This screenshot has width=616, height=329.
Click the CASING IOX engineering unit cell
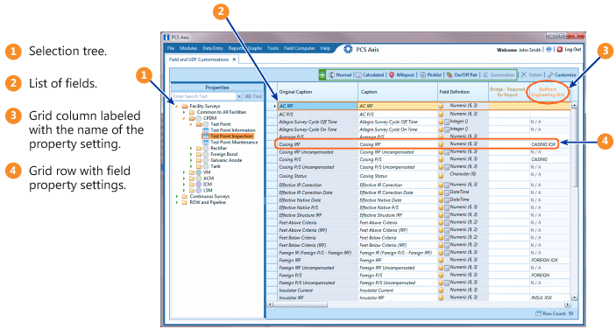coord(549,144)
